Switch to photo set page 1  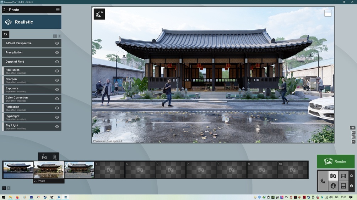4,188
